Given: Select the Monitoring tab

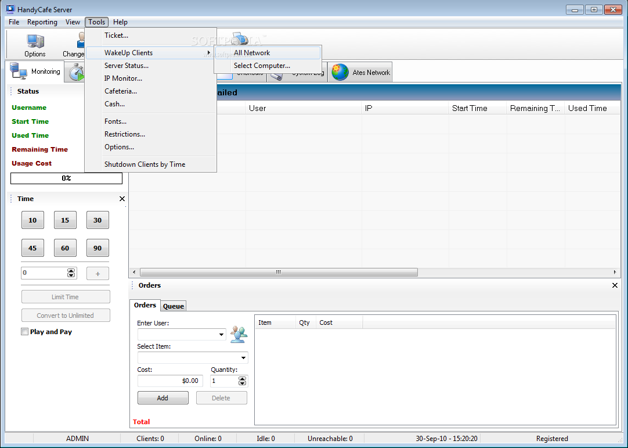Looking at the screenshot, I should click(35, 71).
